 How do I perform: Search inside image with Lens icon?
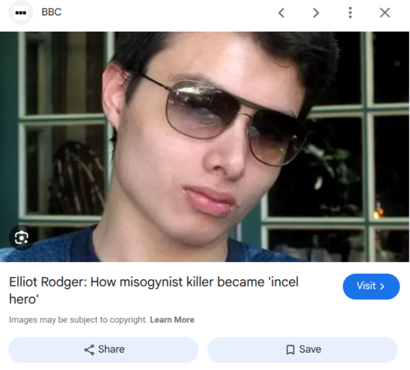click(x=21, y=237)
